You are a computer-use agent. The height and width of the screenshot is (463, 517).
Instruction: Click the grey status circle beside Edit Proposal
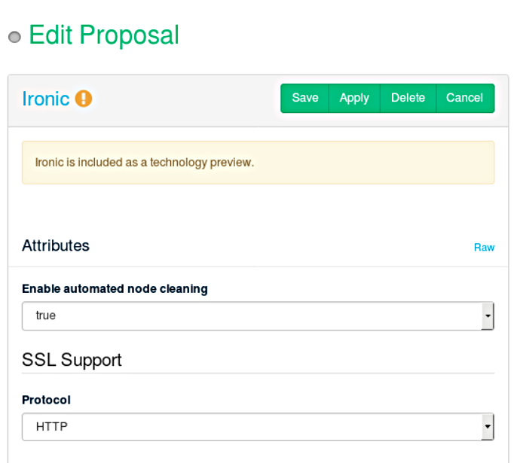pyautogui.click(x=14, y=38)
